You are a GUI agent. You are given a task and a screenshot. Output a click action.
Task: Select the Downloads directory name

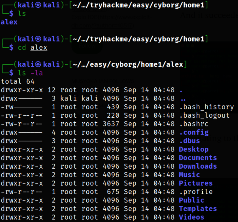198,166
